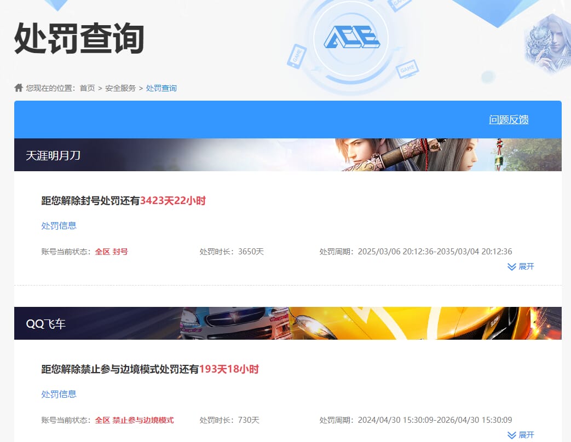Click the 天涯明月刀 game banner title
The width and height of the screenshot is (571, 442).
53,155
